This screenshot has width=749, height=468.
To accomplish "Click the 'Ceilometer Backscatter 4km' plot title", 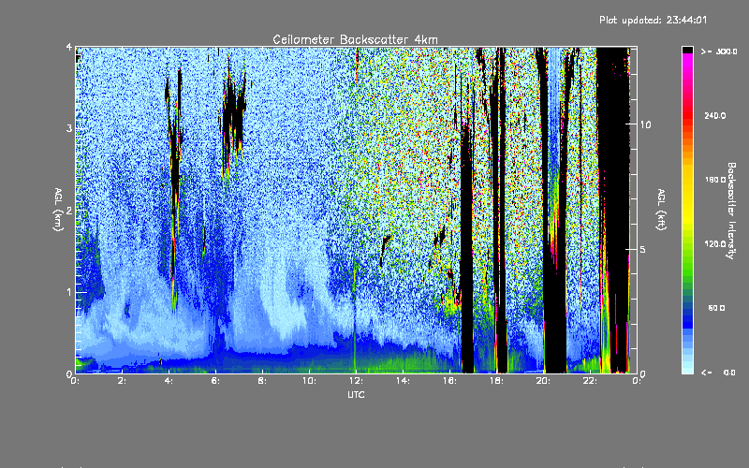I will point(355,39).
